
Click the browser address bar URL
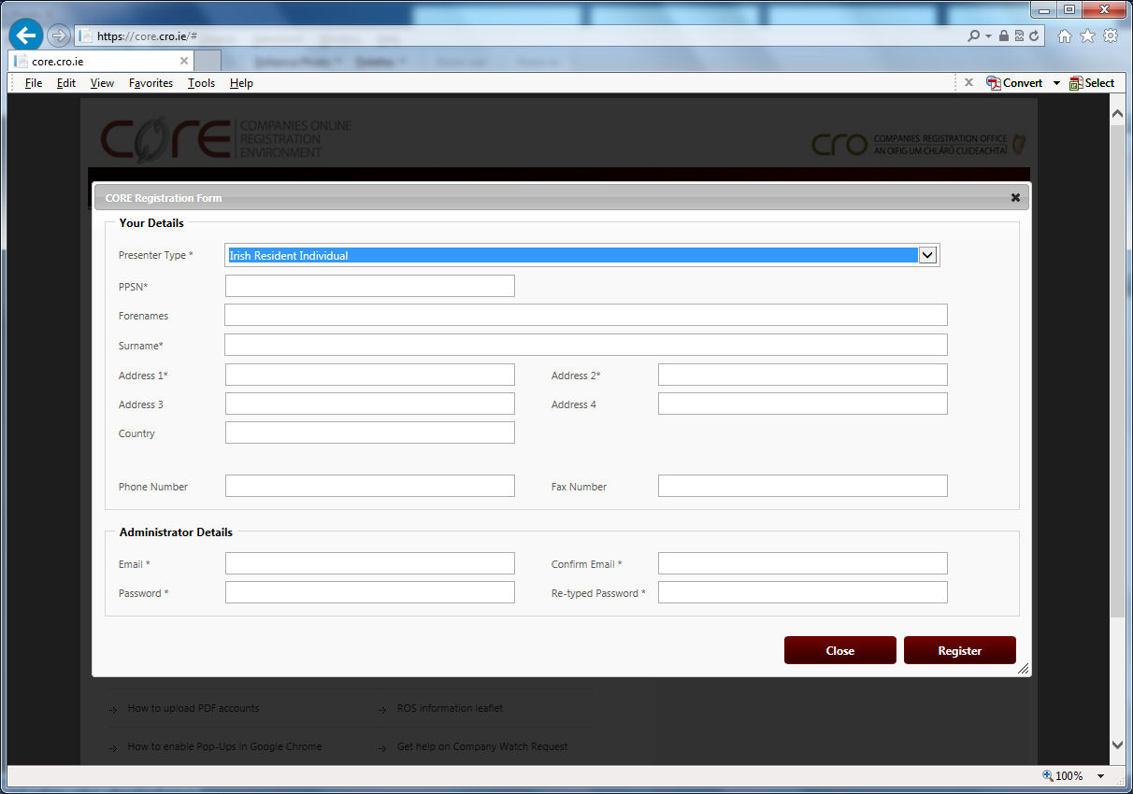point(147,36)
